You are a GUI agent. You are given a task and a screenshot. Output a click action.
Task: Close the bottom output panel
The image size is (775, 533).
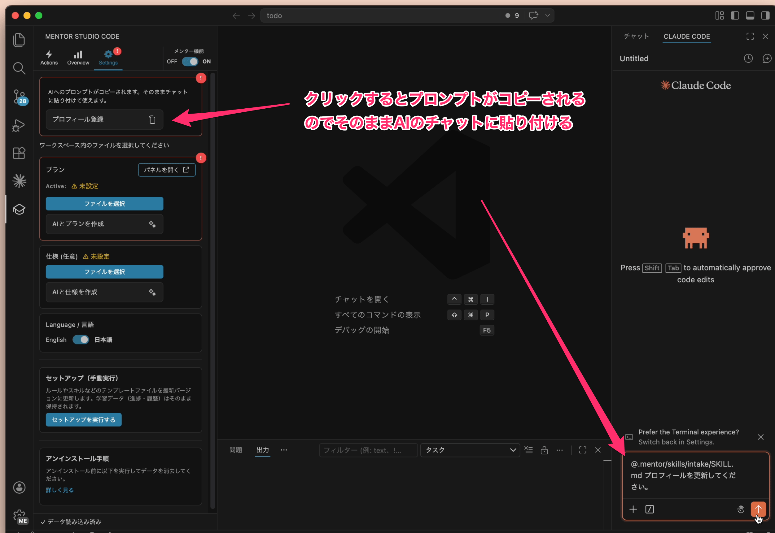598,450
